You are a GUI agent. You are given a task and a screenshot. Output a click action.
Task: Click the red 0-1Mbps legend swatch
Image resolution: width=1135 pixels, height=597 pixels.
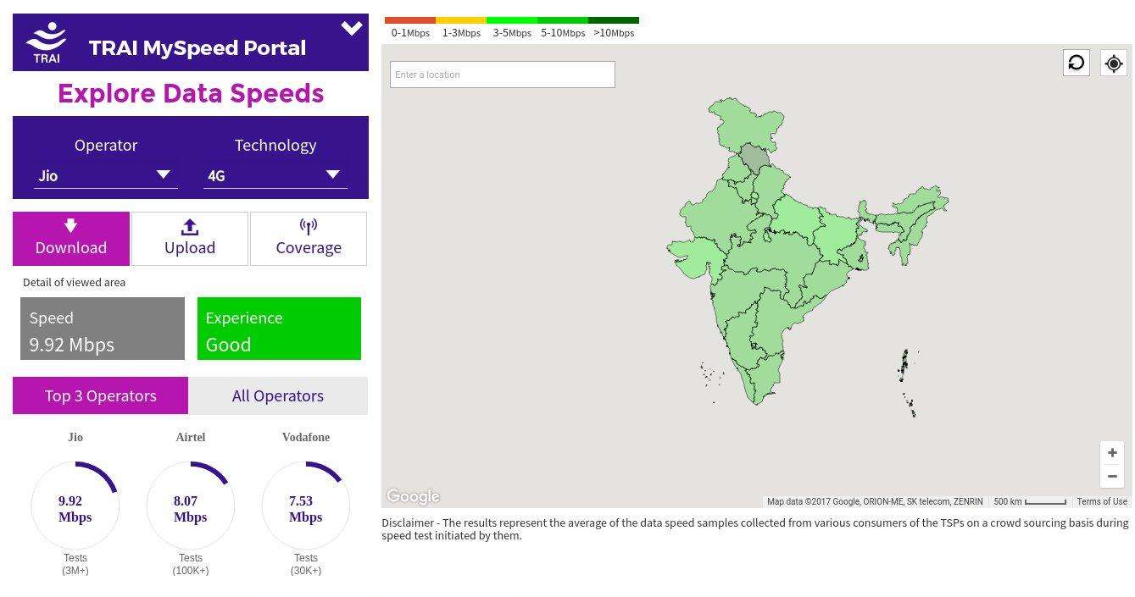410,20
